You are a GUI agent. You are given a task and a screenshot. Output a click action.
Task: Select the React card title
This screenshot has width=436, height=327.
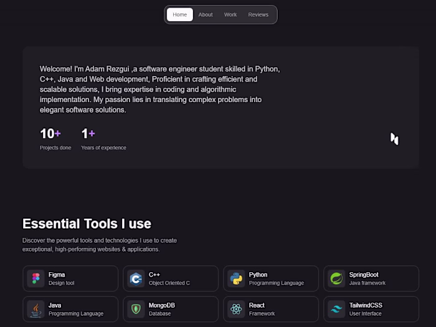(257, 305)
